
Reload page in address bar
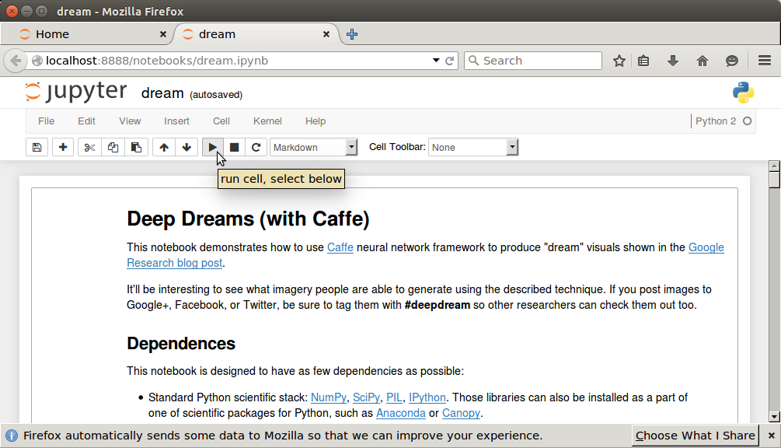coord(449,61)
